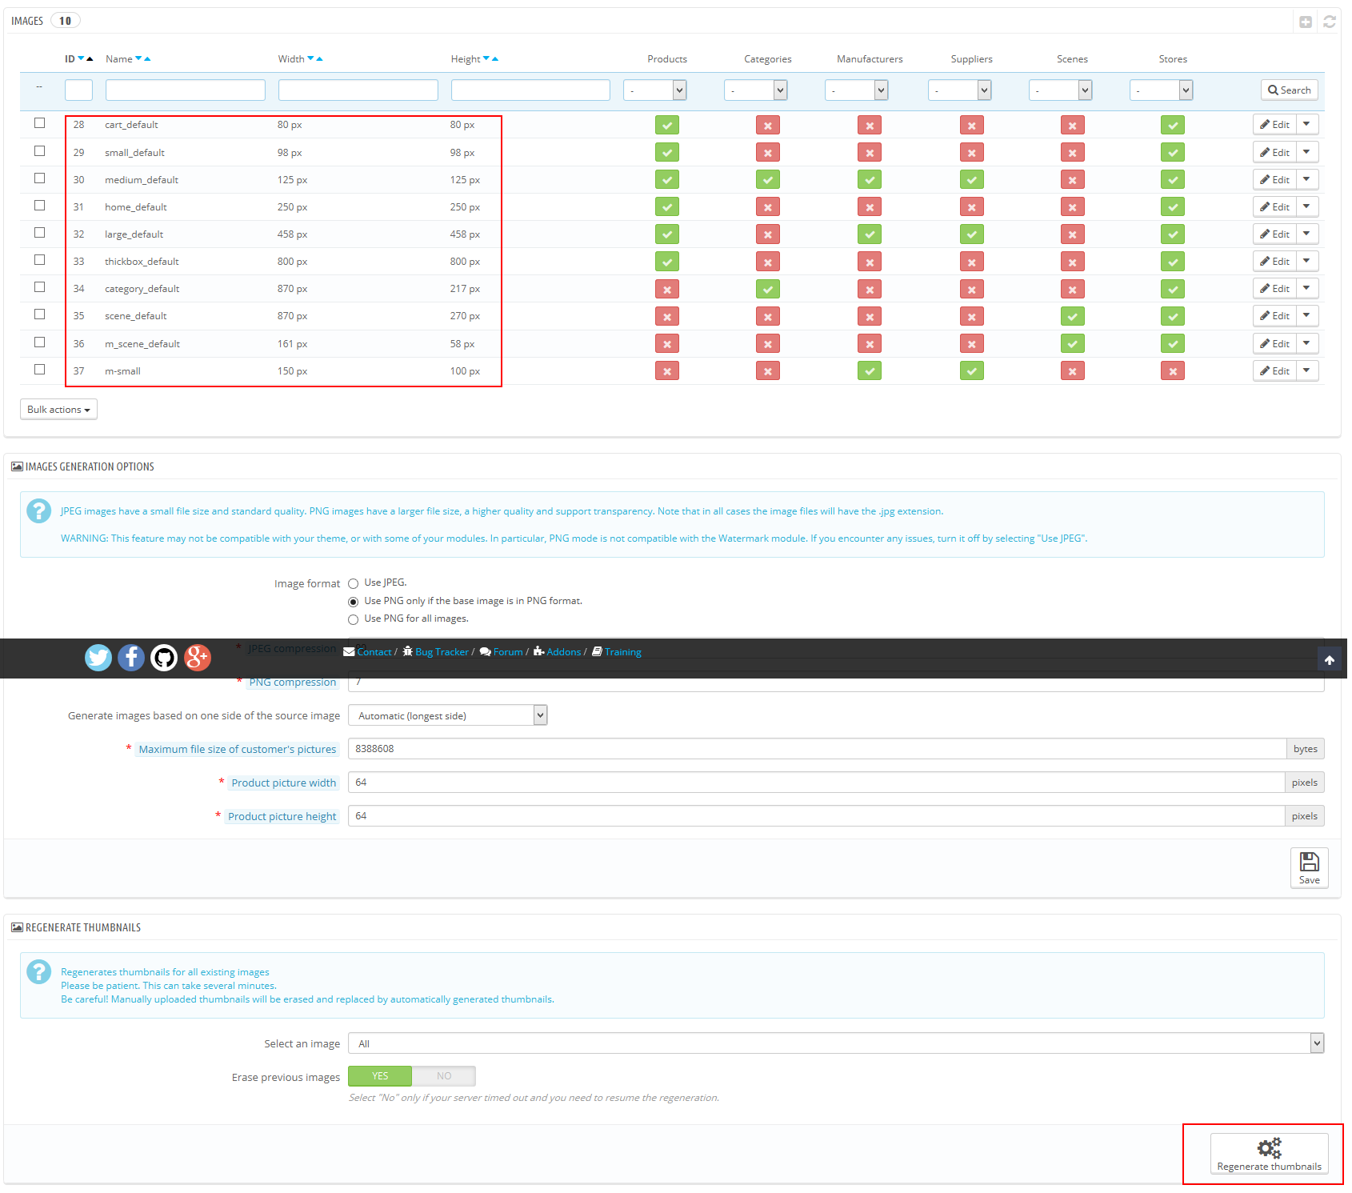This screenshot has width=1352, height=1193.
Task: Open the Products filter dropdown
Action: [654, 90]
